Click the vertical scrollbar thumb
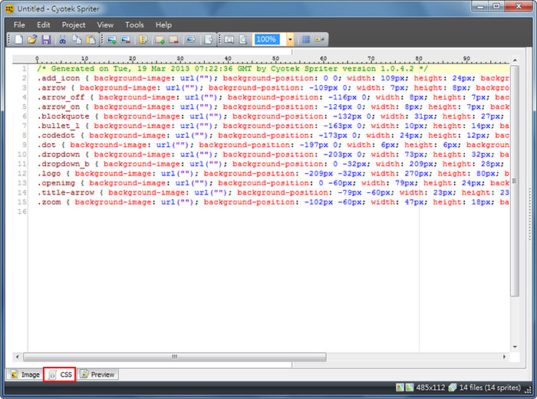Image resolution: width=537 pixels, height=399 pixels. point(515,181)
